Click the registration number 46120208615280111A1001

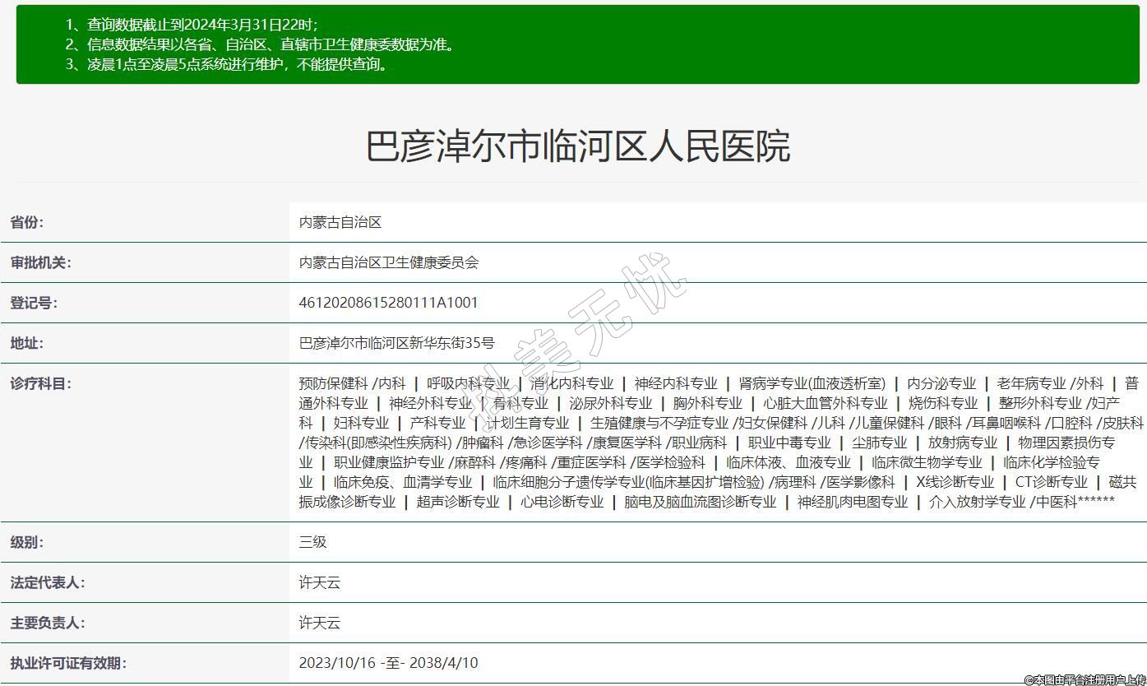point(388,303)
